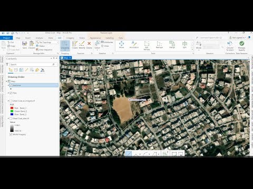The height and width of the screenshot is (189, 253).
Task: Open the Catalog side tab
Action: (x=2, y=59)
